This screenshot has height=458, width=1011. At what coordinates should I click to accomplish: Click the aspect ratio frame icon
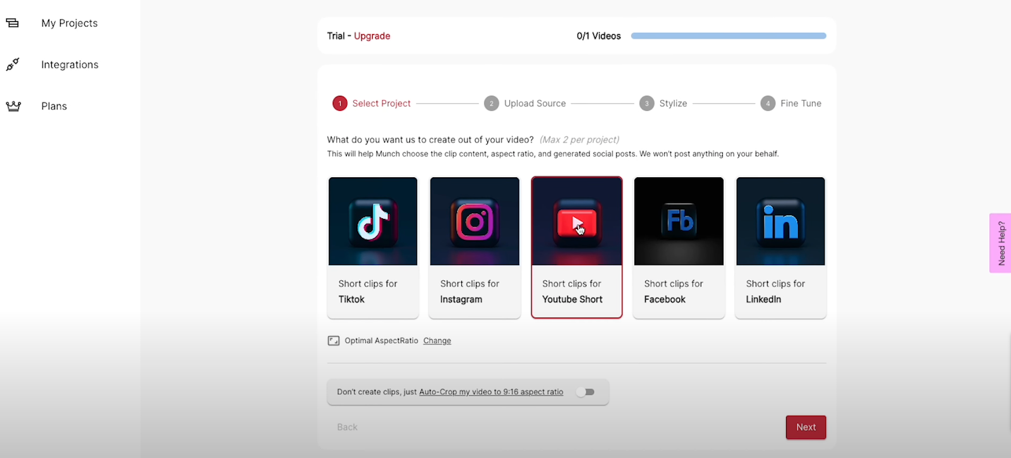pos(334,341)
